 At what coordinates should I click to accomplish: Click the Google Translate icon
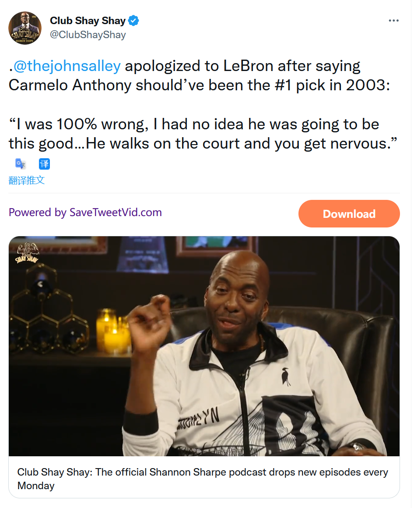click(21, 164)
